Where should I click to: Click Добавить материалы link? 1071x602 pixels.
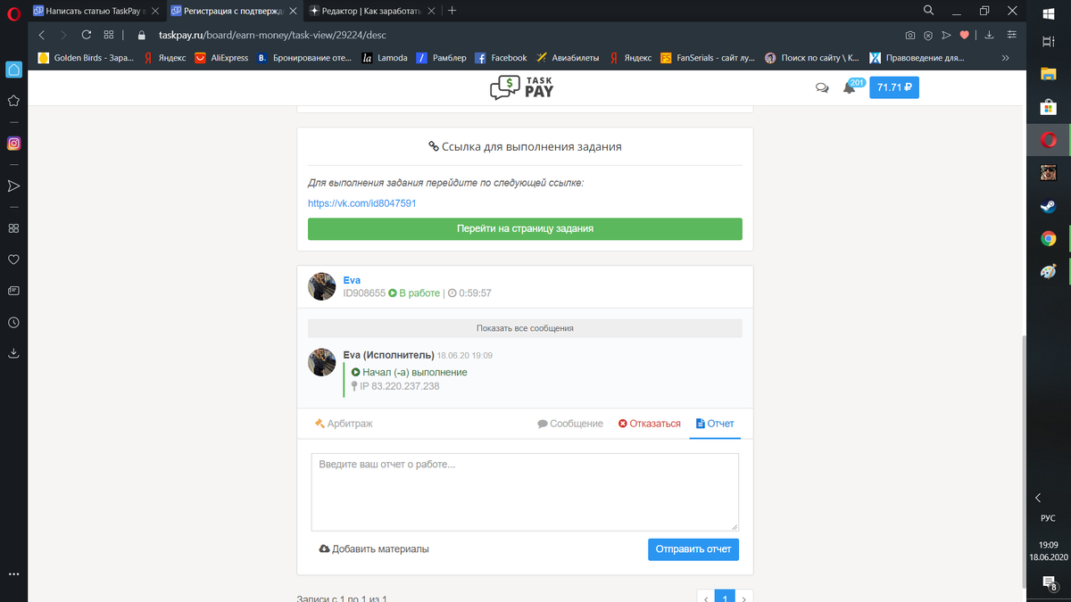pyautogui.click(x=374, y=549)
